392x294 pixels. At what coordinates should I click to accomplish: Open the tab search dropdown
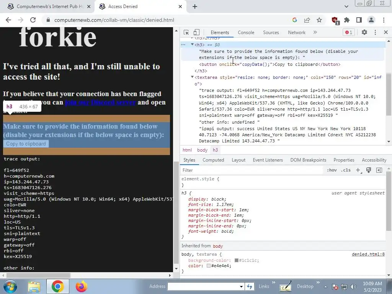(x=346, y=7)
